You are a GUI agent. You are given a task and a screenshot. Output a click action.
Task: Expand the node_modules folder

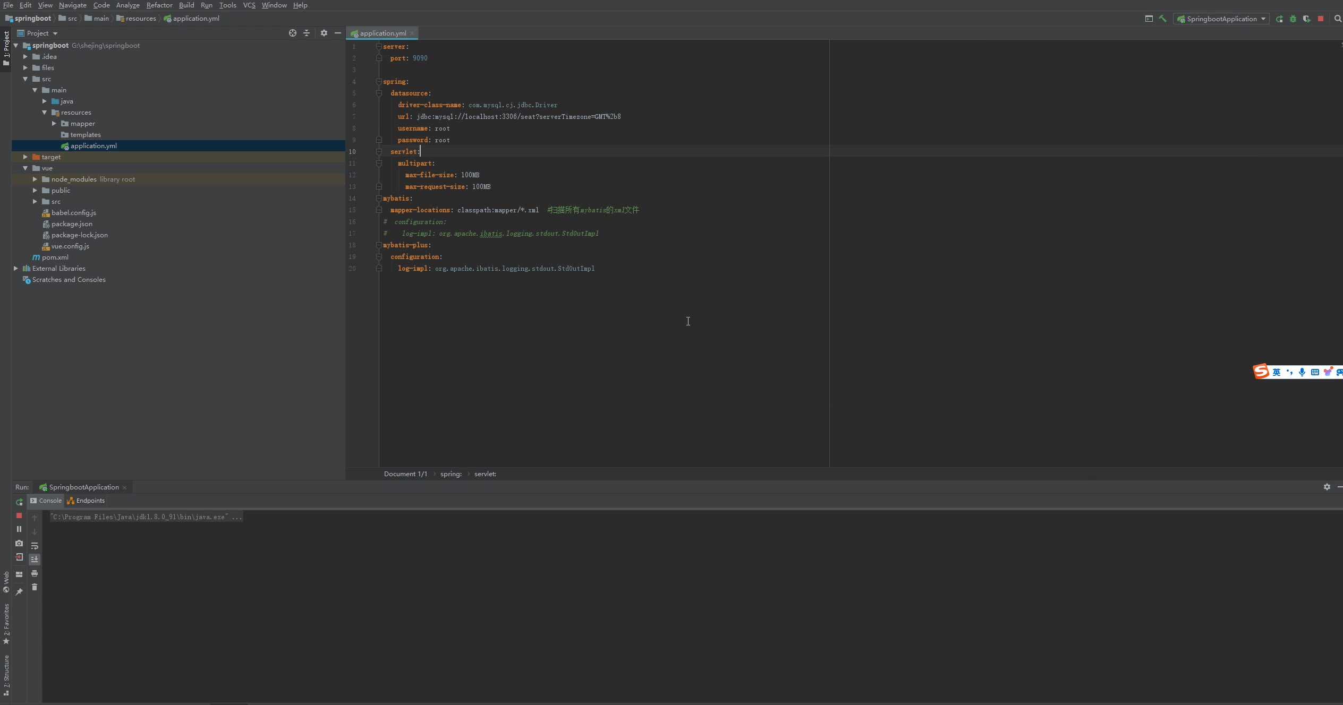[35, 179]
